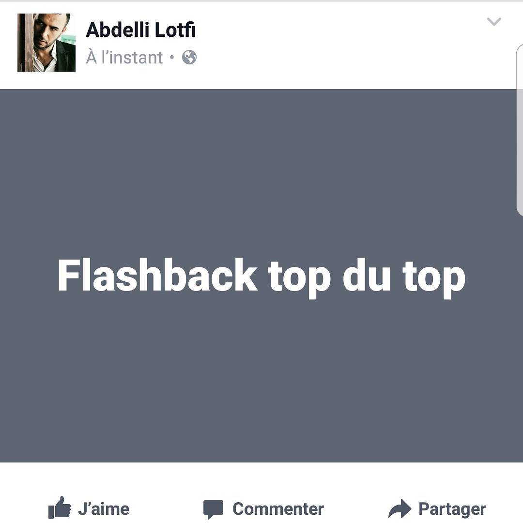Select the Partager text label
Image resolution: width=523 pixels, height=523 pixels.
[452, 509]
